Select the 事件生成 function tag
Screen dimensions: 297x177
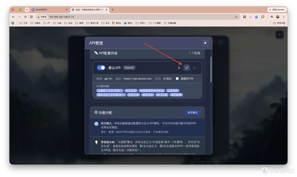point(148,95)
